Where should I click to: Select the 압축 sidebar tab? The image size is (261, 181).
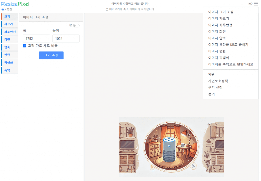pos(10,47)
